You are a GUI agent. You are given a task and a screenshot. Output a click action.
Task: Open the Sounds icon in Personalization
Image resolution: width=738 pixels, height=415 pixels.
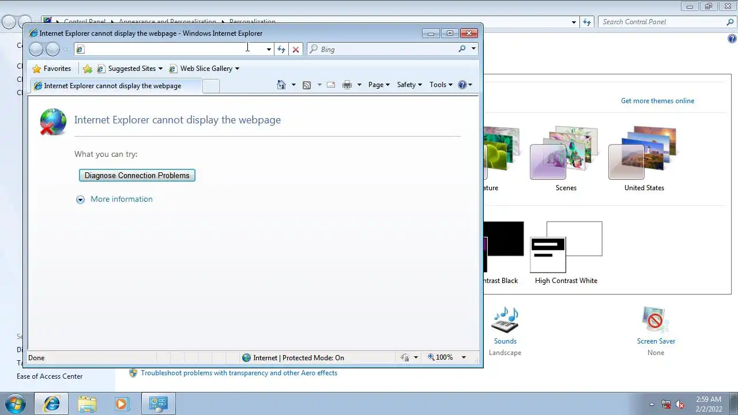tap(505, 320)
